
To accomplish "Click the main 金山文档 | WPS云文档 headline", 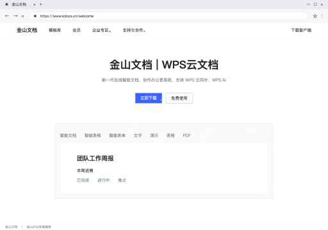I will [x=164, y=65].
